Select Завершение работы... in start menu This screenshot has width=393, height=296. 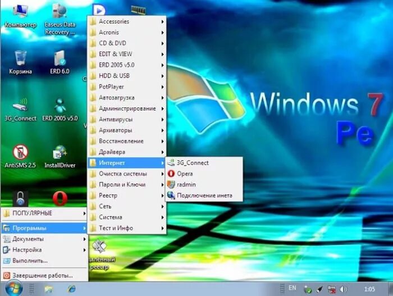click(44, 275)
